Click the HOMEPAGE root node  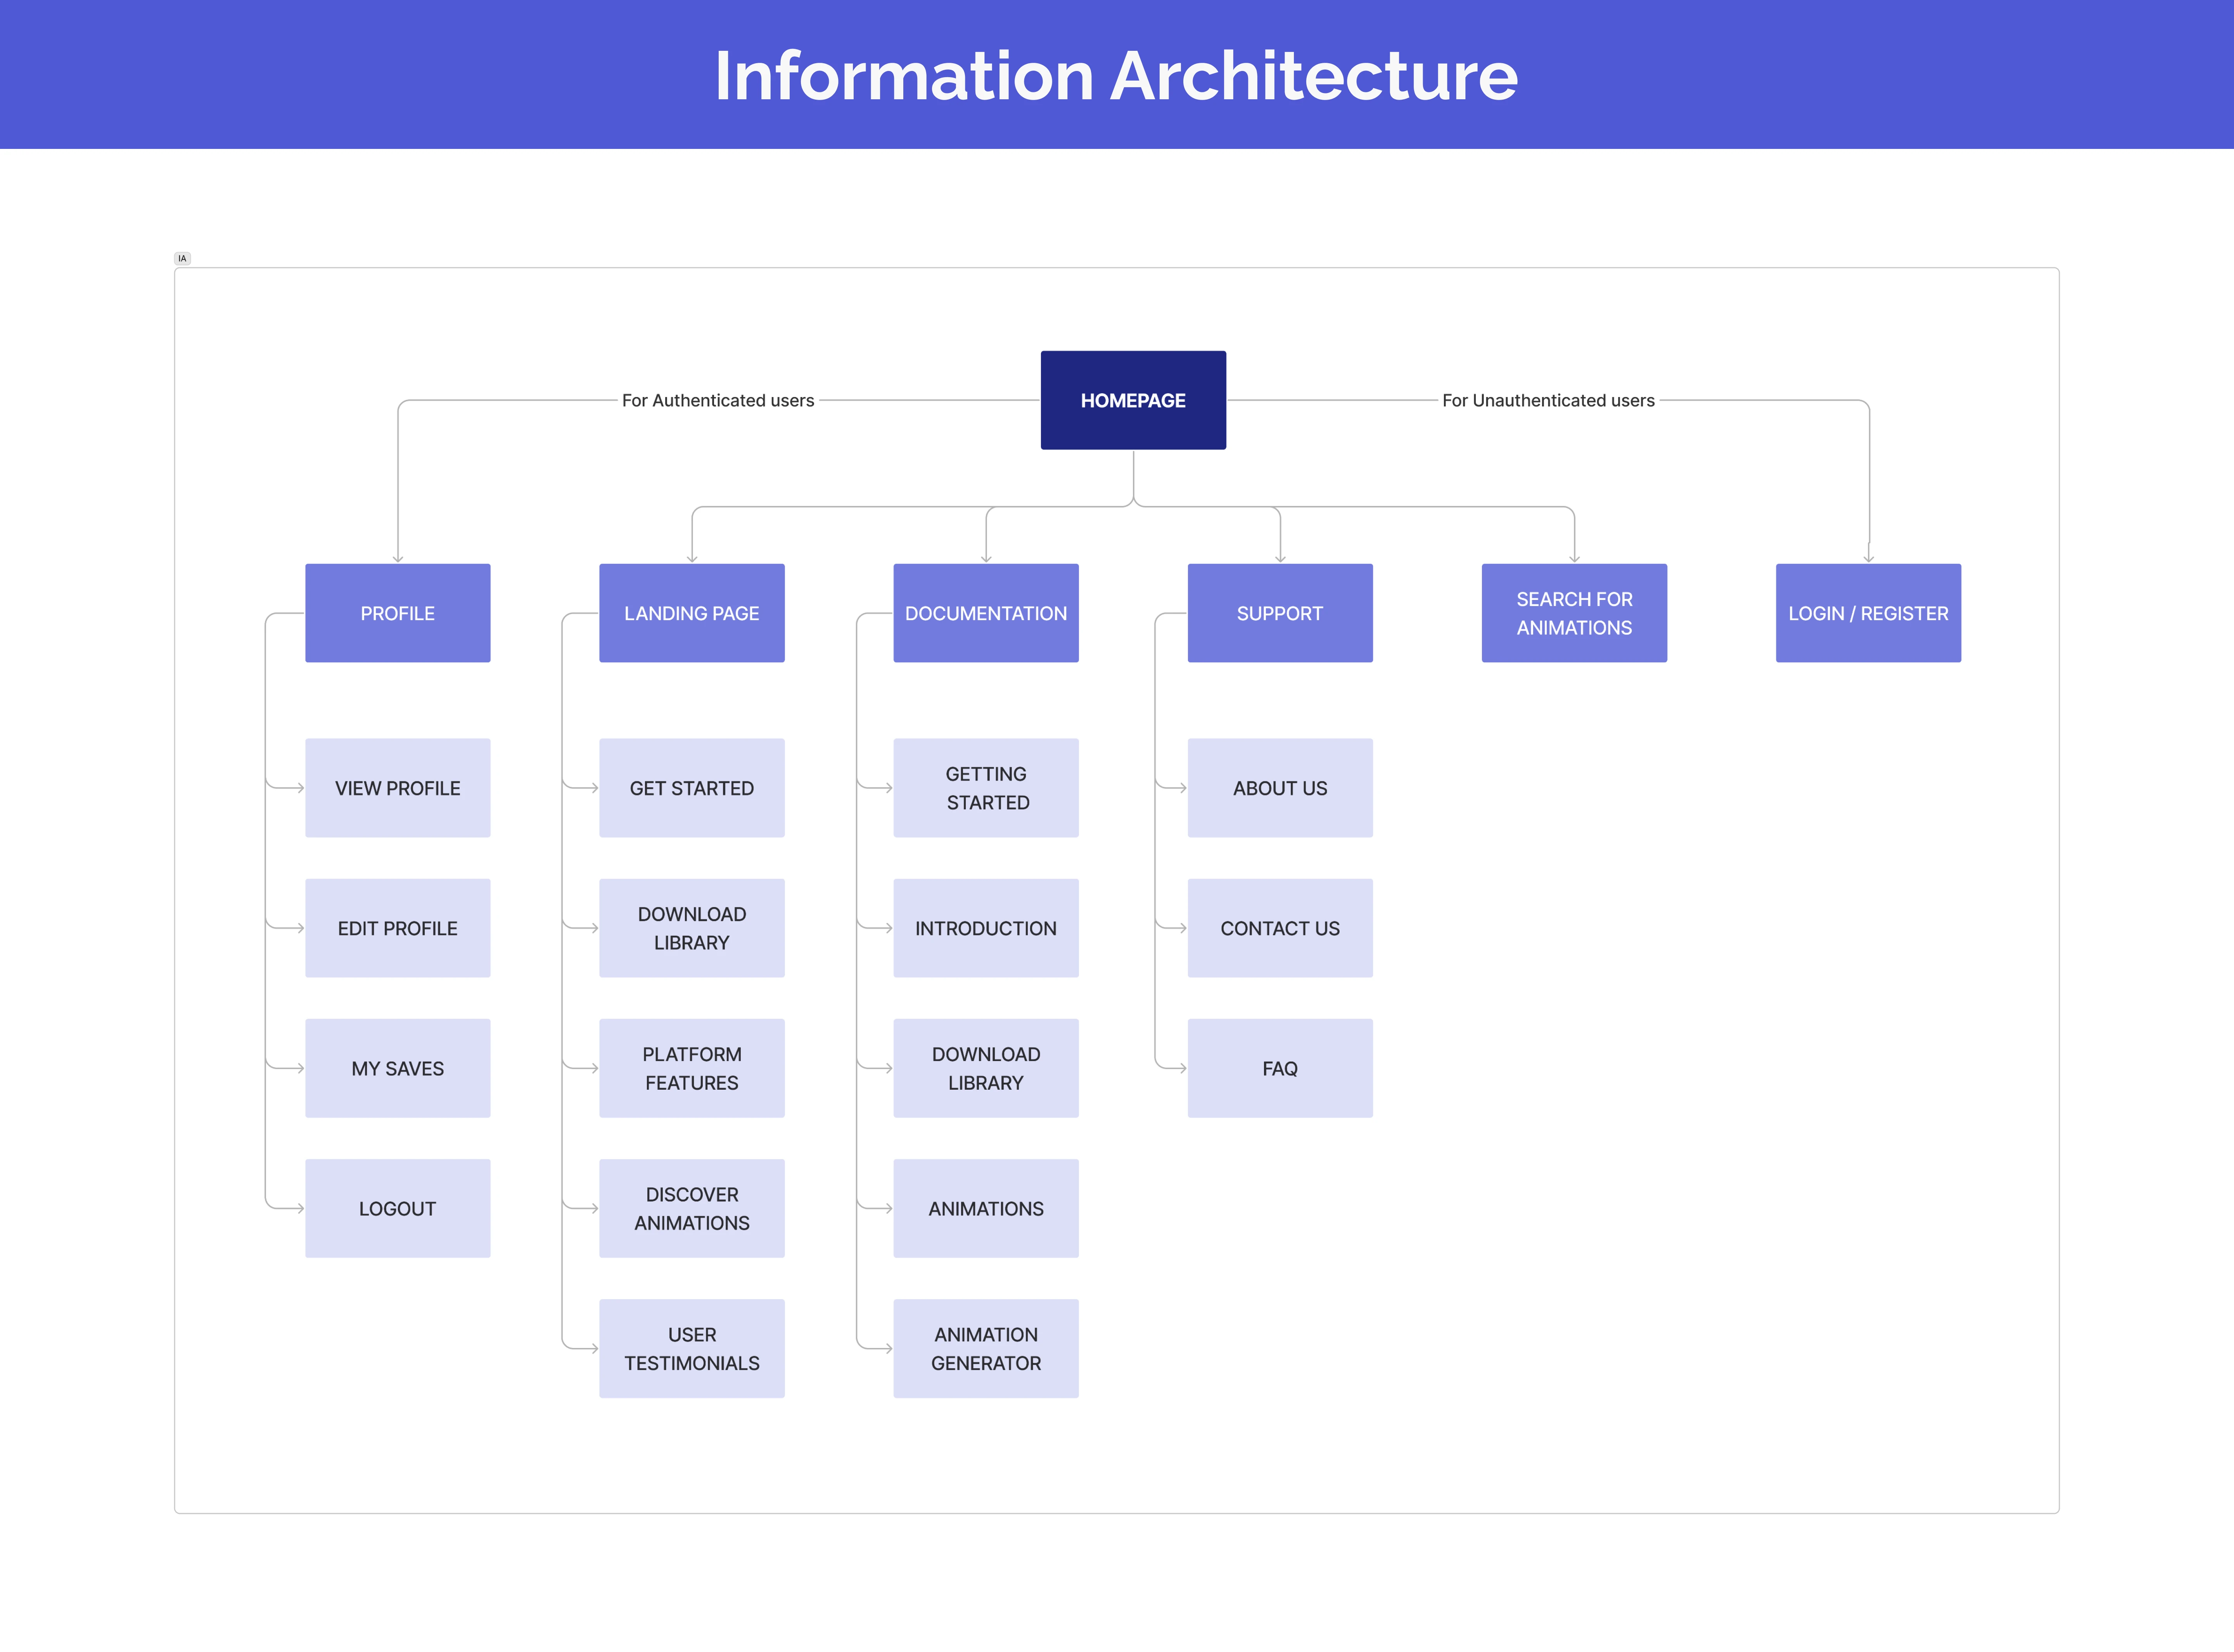[1132, 400]
